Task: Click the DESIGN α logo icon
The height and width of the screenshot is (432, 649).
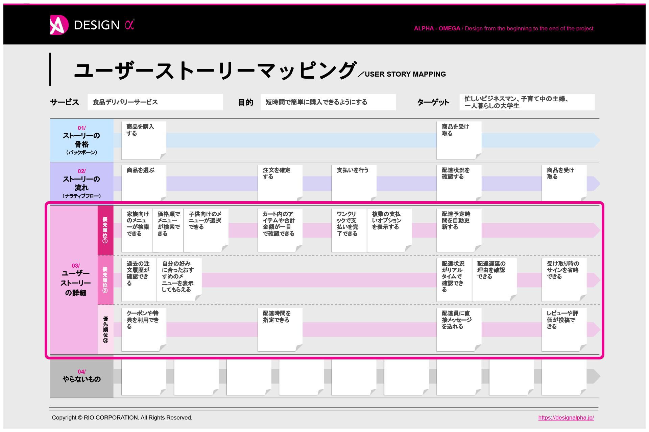Action: point(59,25)
